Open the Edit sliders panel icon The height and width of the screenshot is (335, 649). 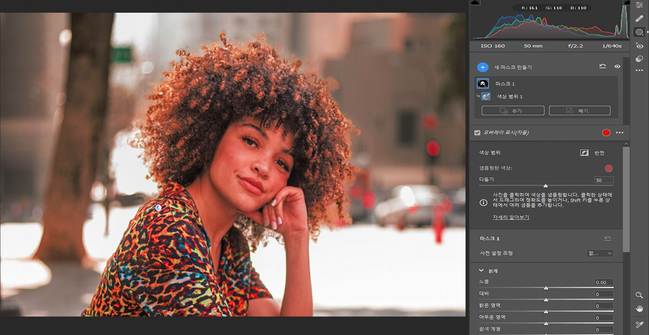point(639,5)
